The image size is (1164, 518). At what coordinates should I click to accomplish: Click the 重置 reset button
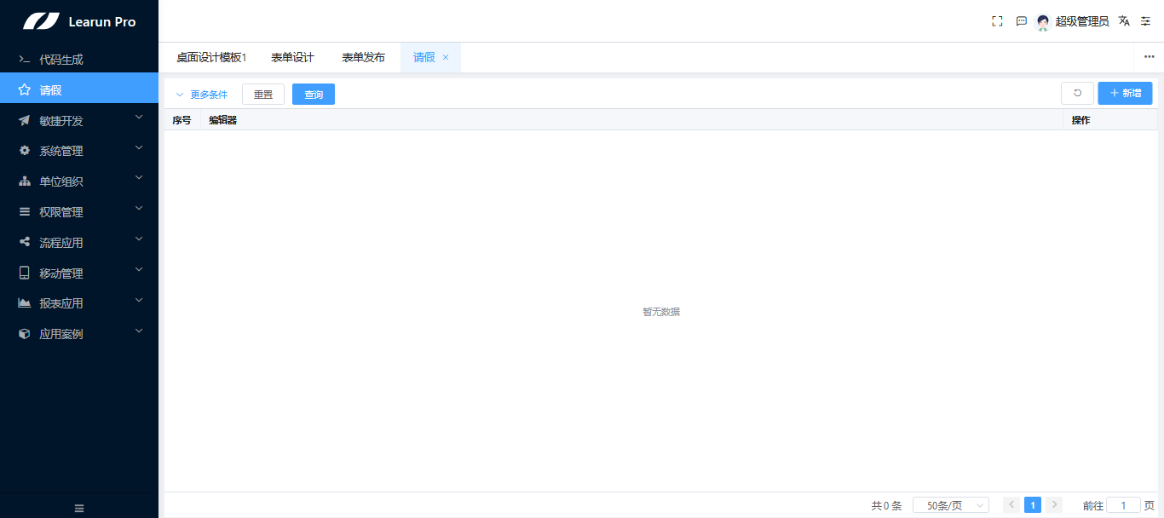point(263,95)
